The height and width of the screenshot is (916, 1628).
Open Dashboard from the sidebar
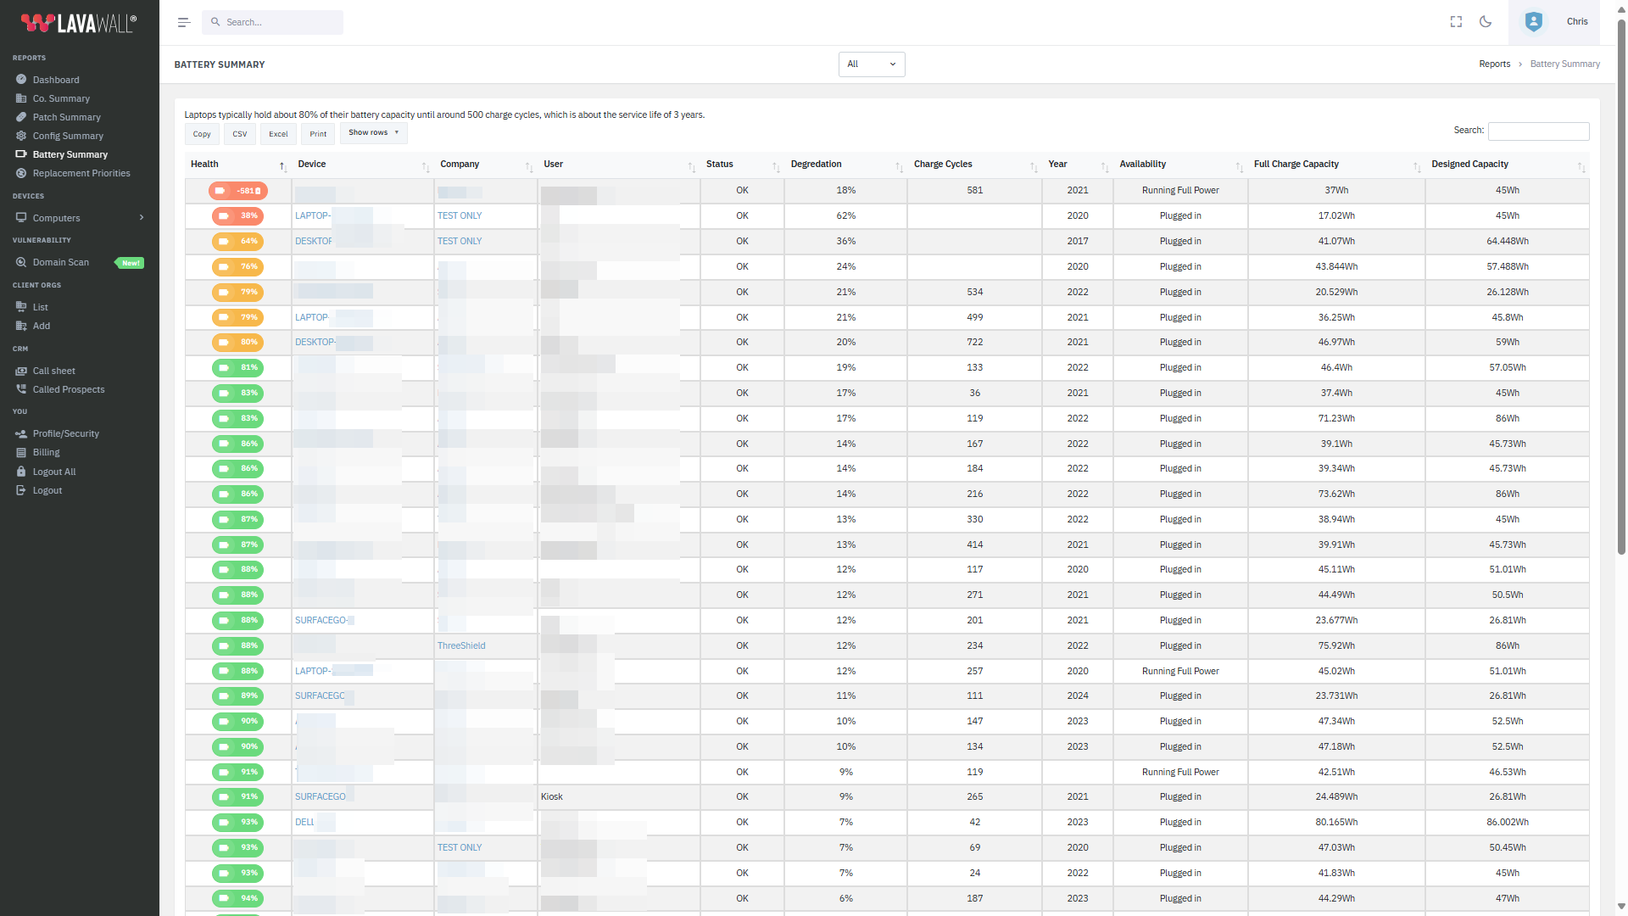click(56, 80)
